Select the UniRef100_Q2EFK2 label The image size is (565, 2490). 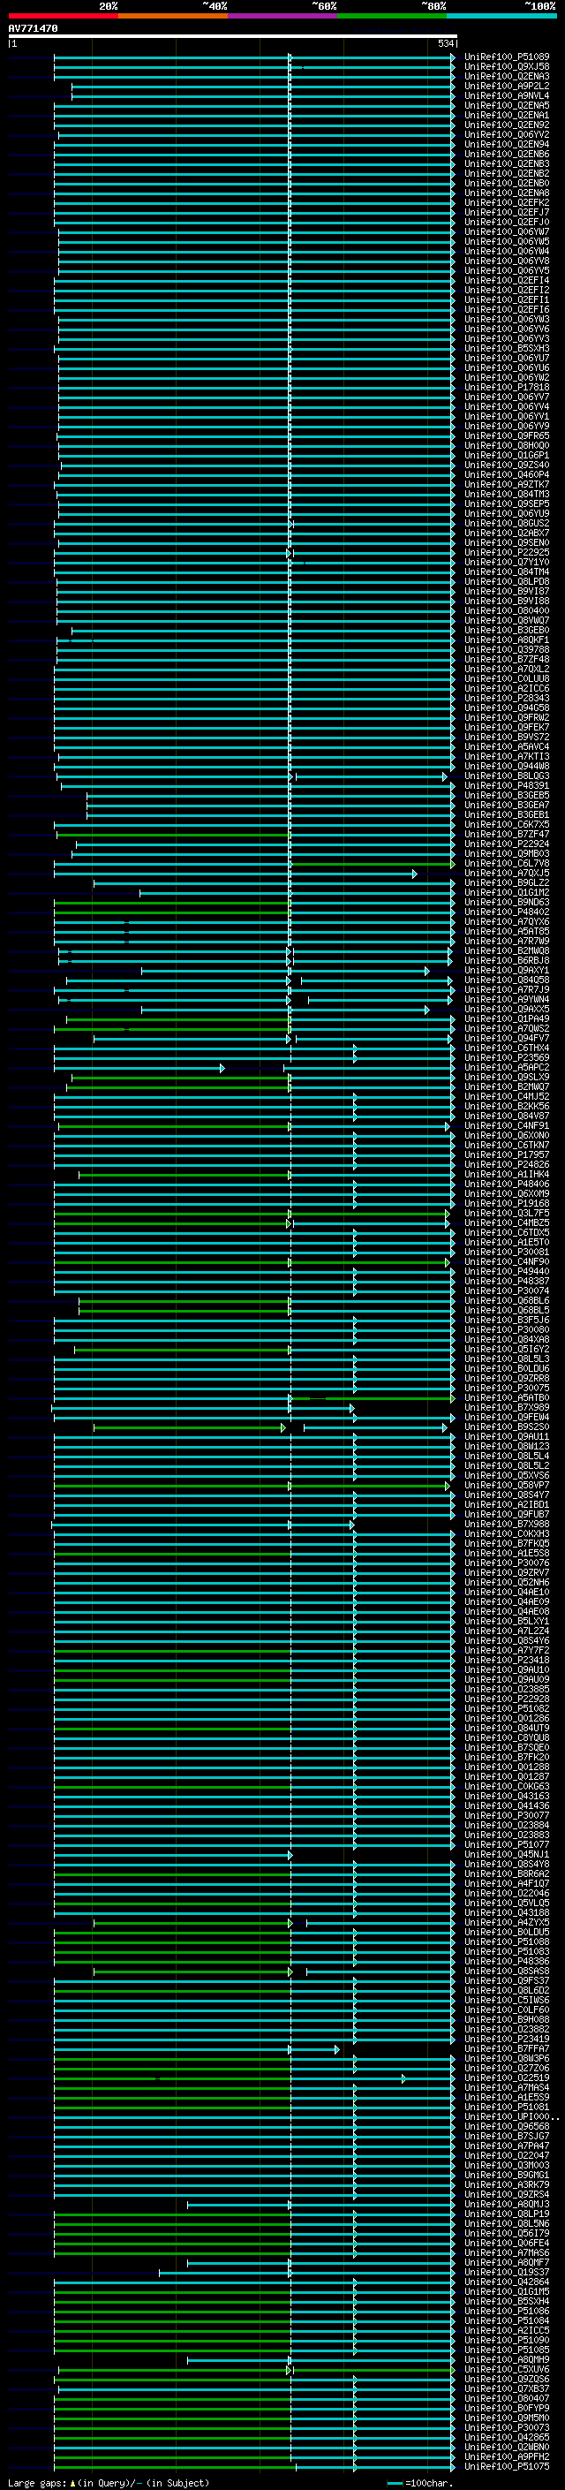[x=507, y=203]
